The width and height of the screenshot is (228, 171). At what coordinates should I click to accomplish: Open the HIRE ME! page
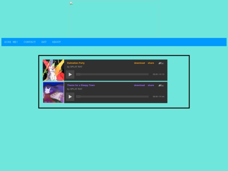point(11,42)
